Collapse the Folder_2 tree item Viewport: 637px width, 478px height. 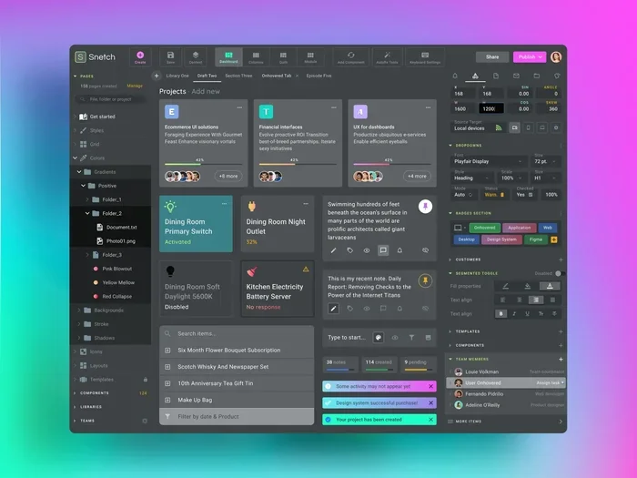tap(87, 213)
